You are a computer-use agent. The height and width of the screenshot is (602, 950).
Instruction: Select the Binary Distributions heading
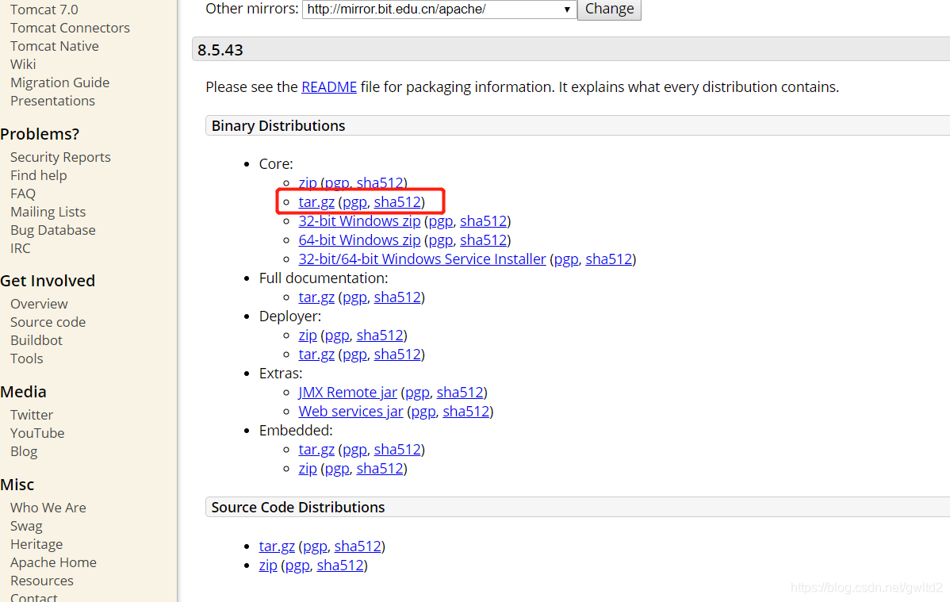pyautogui.click(x=278, y=125)
